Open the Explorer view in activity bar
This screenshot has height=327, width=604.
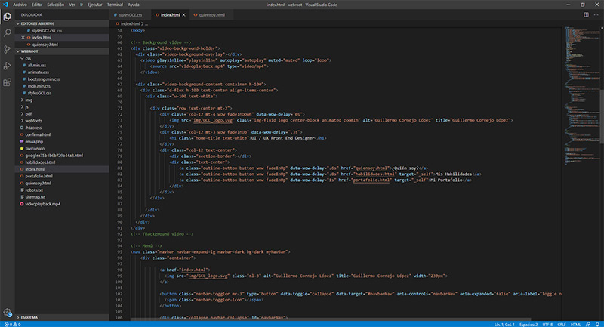(6, 17)
